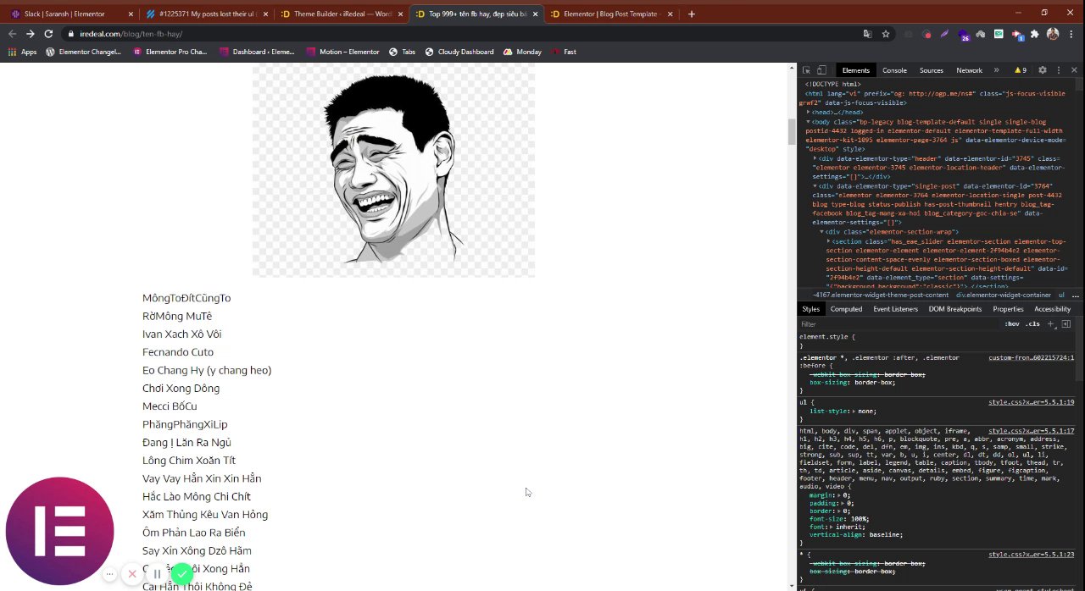The width and height of the screenshot is (1085, 591).
Task: Open the Chrome profile avatar
Action: [x=1053, y=34]
